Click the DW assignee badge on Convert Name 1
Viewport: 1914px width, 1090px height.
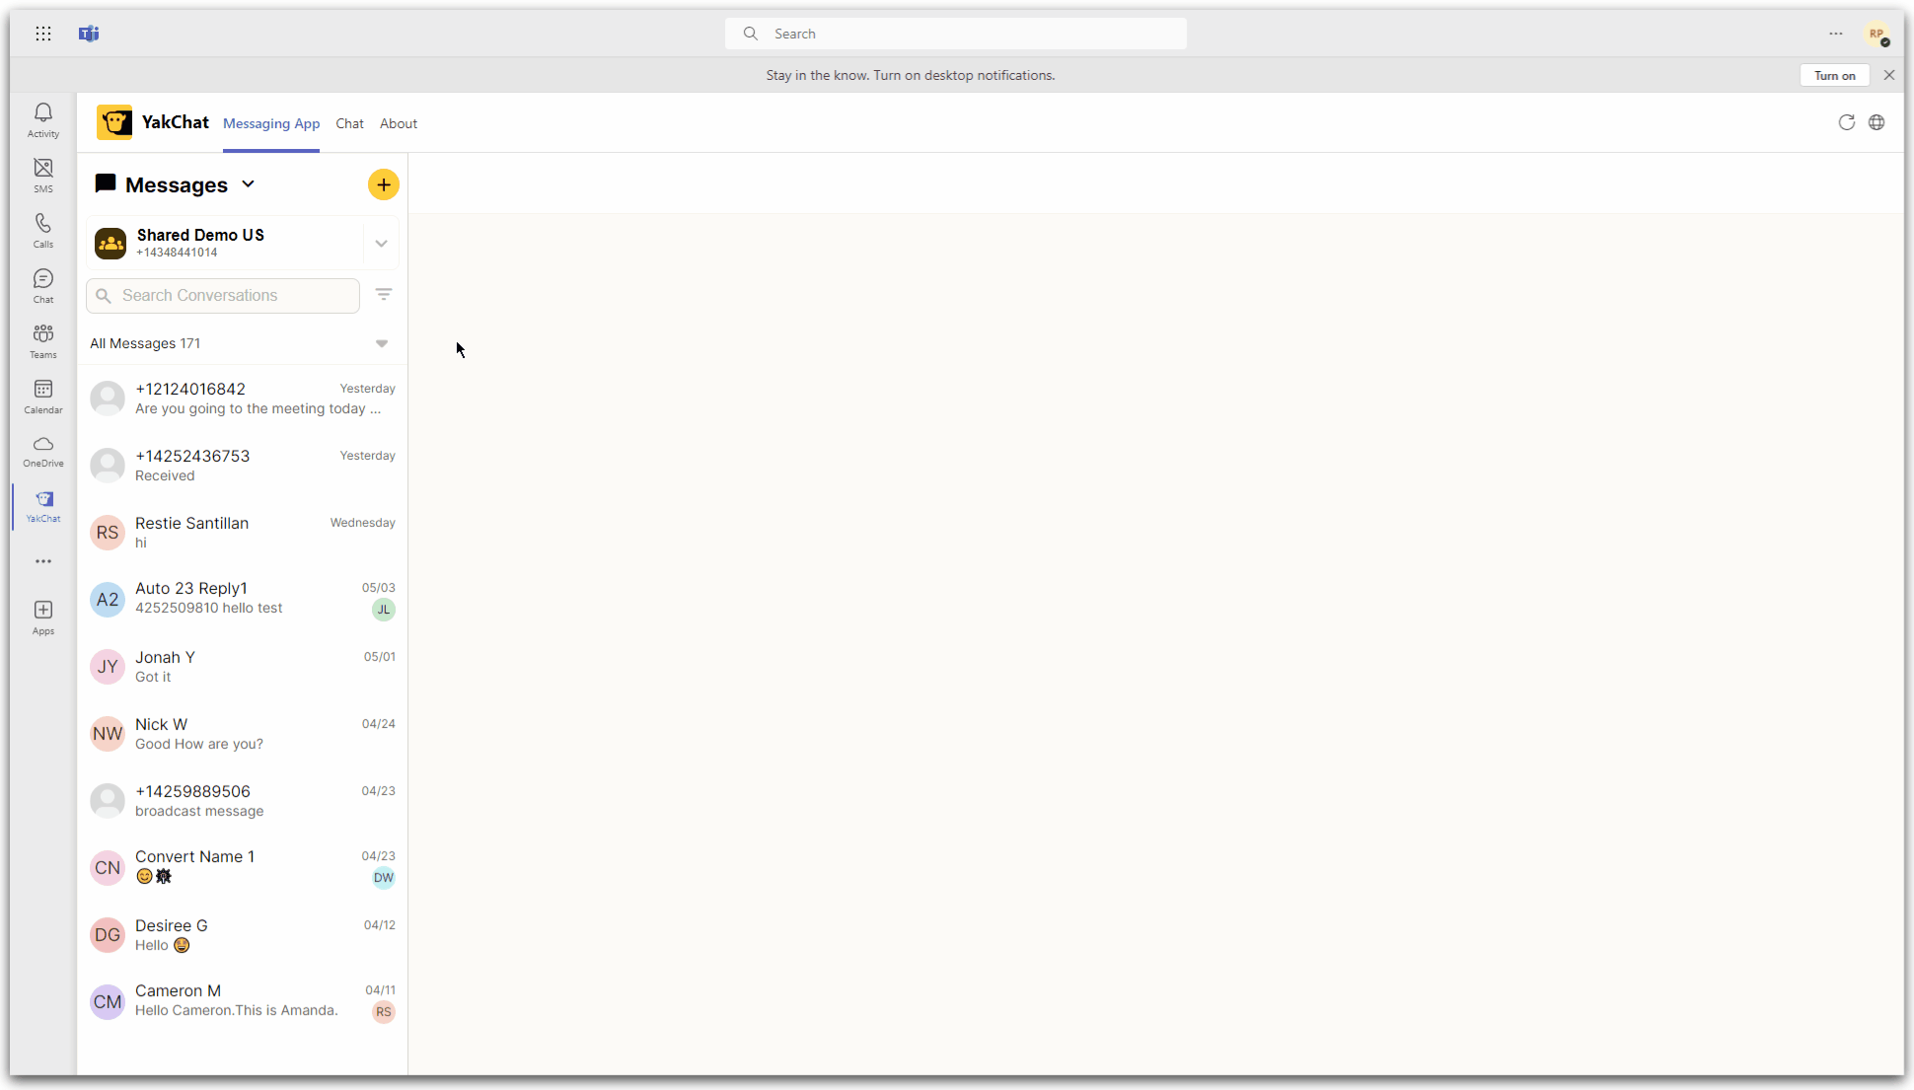coord(384,878)
